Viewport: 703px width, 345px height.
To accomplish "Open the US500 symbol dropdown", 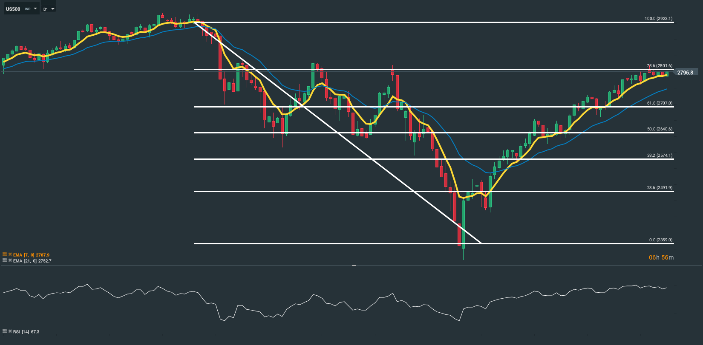I will 21,8.
